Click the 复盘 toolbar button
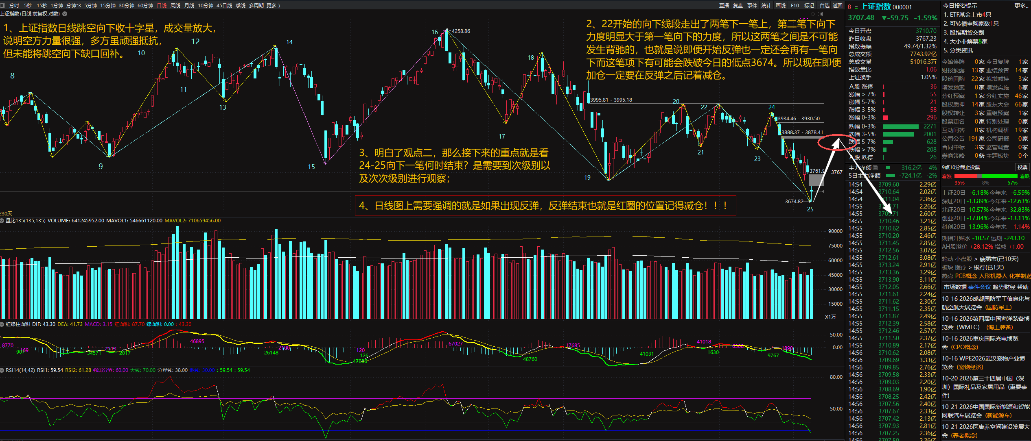Image resolution: width=1031 pixels, height=441 pixels. (738, 5)
